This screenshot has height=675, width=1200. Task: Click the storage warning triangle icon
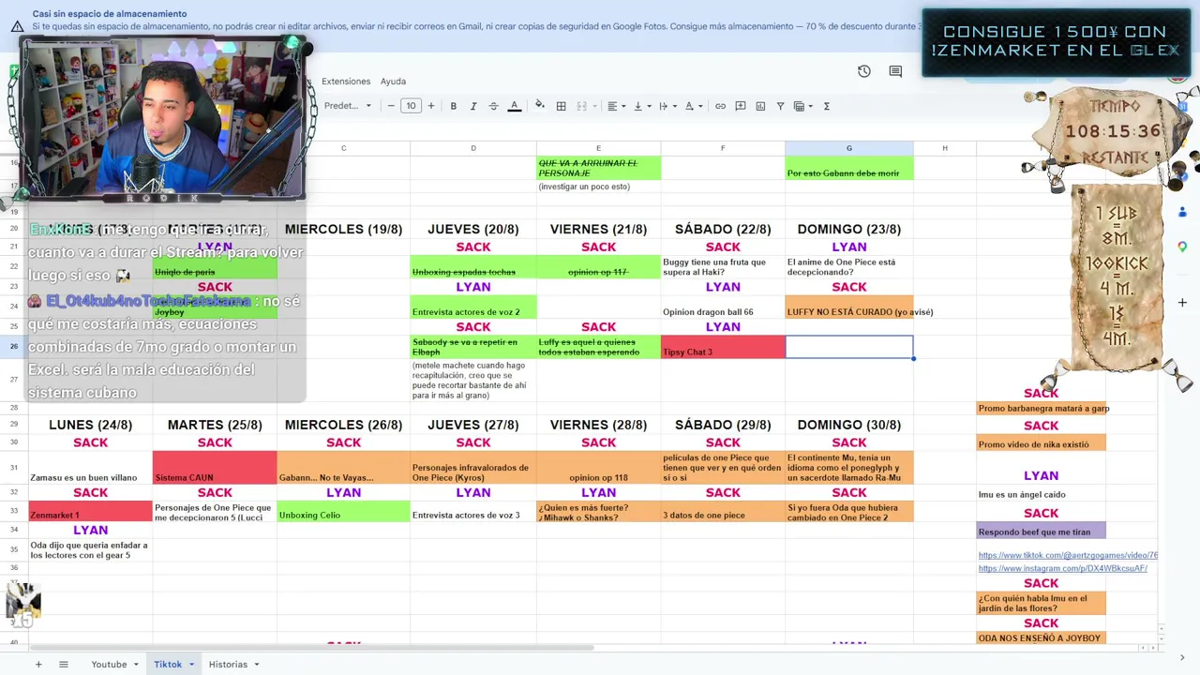17,26
